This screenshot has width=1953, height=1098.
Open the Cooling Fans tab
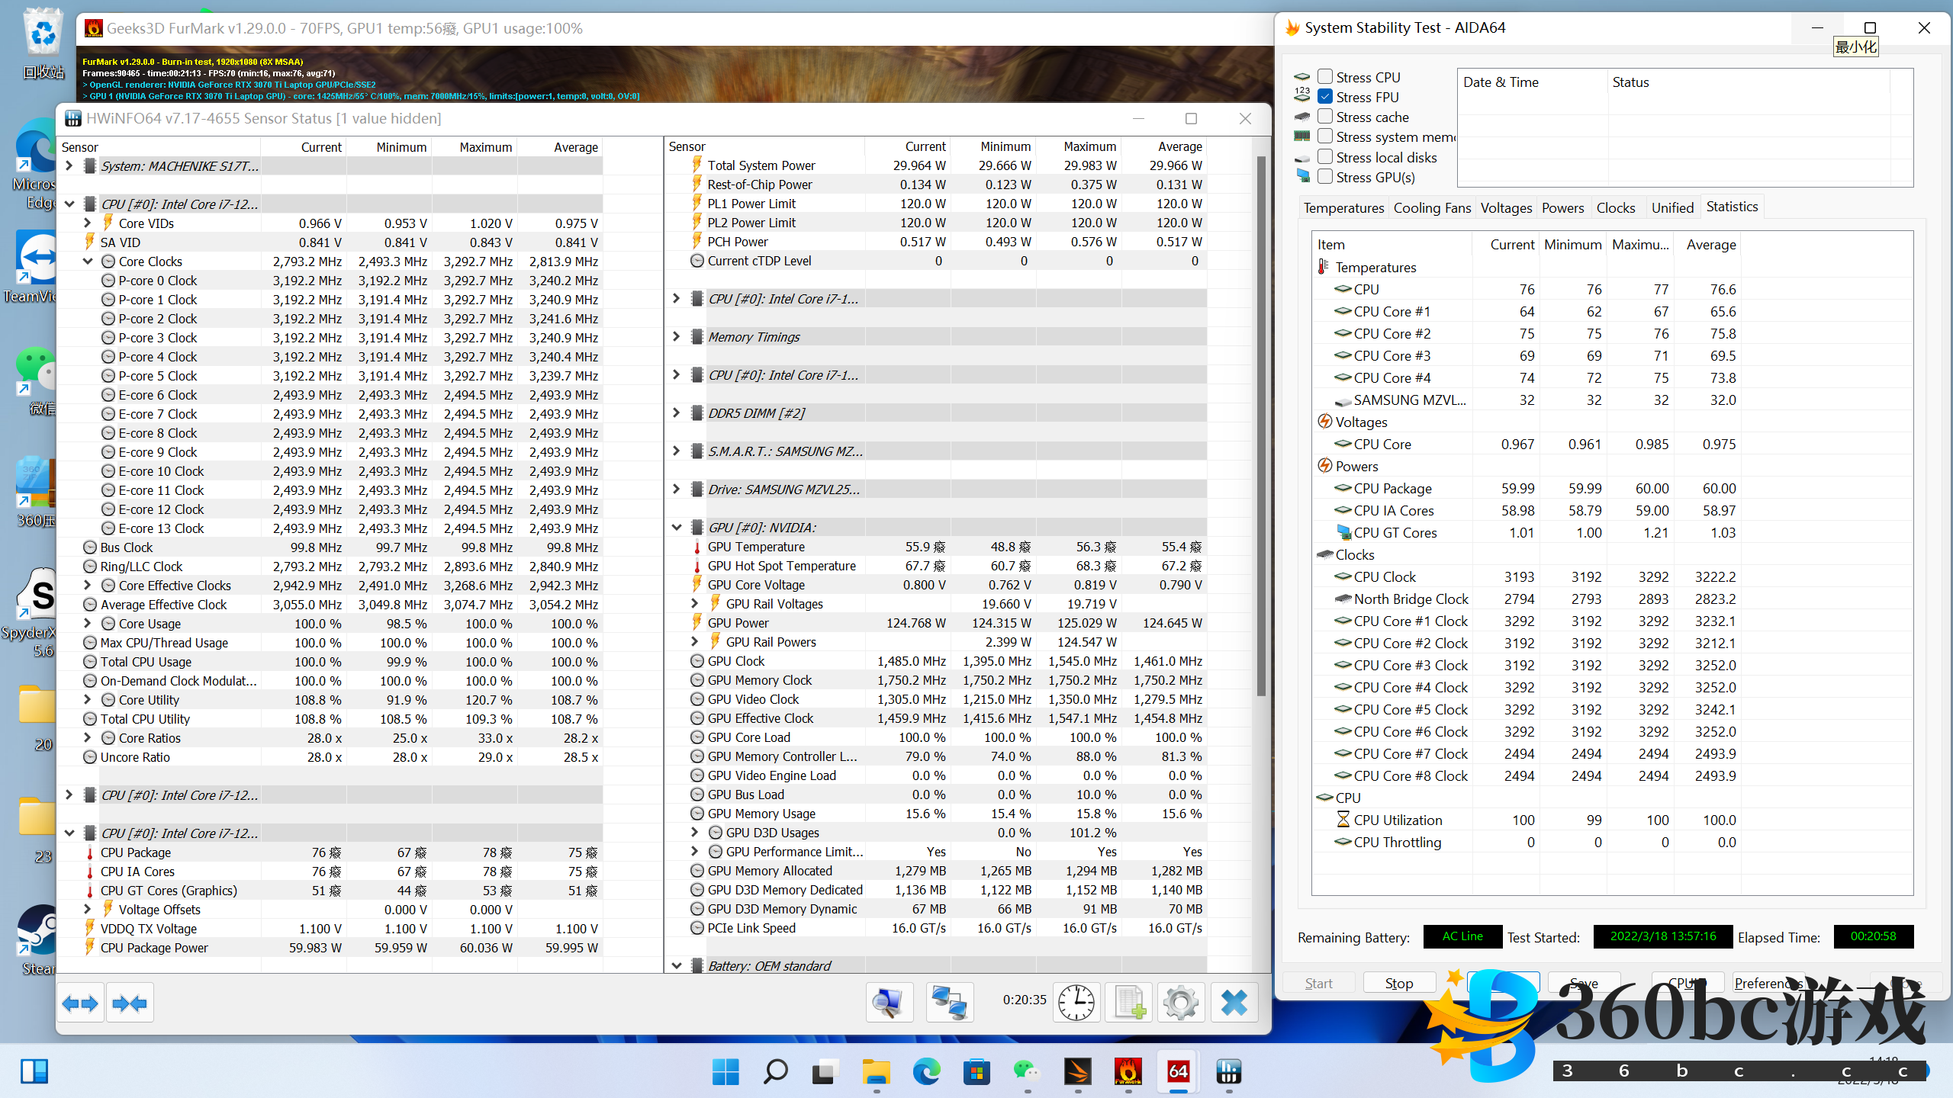pos(1431,208)
